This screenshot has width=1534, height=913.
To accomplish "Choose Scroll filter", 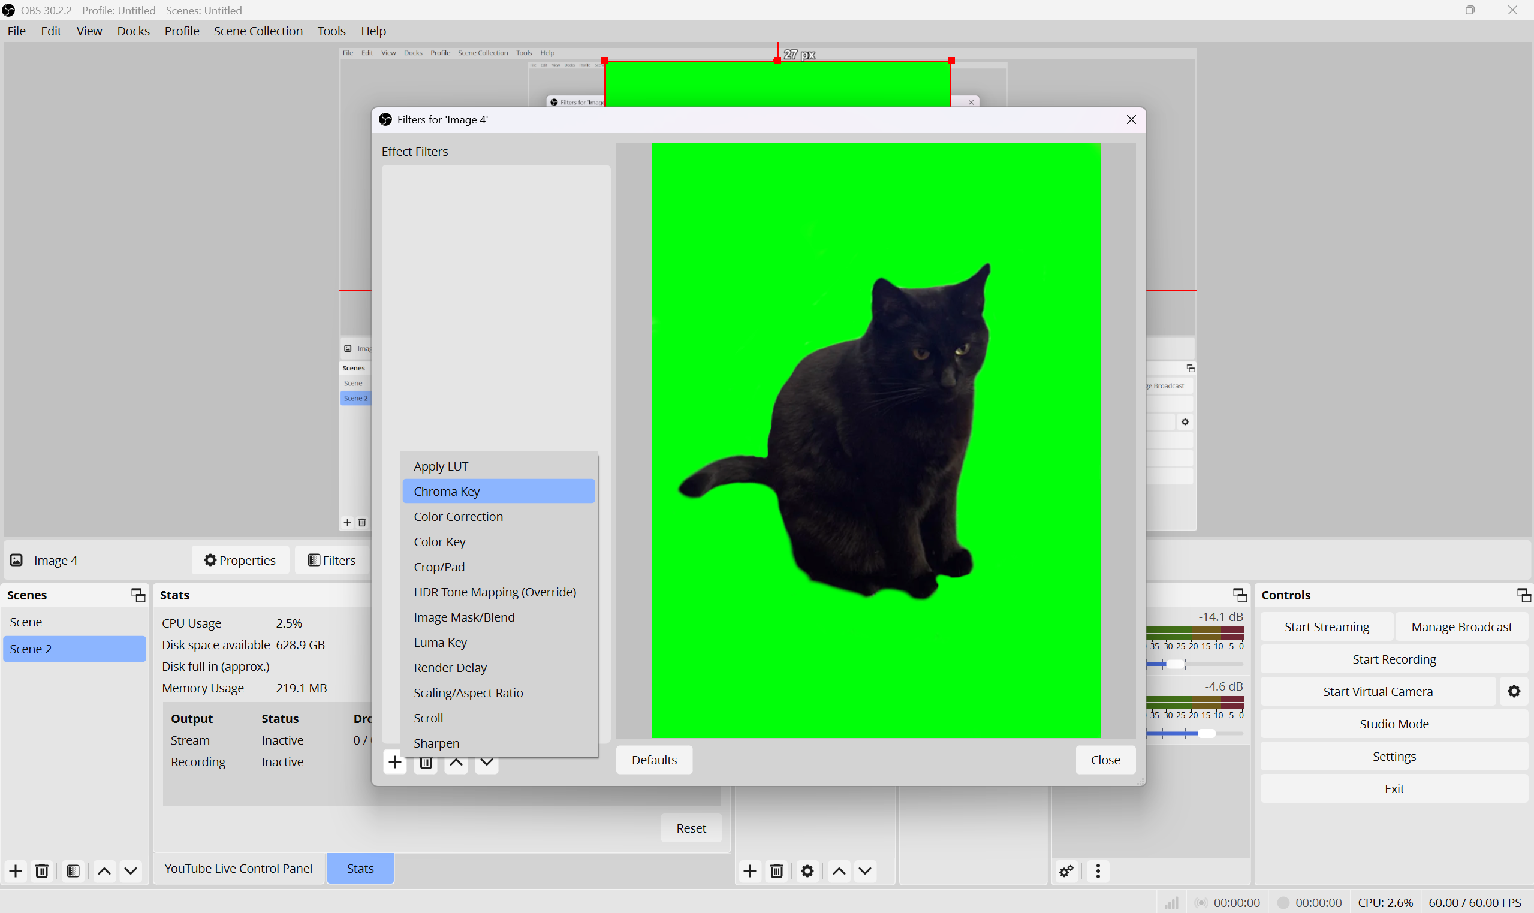I will (499, 719).
